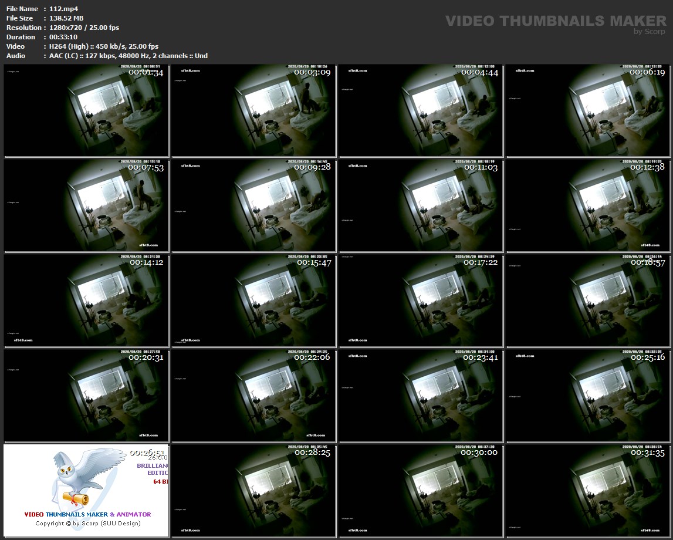Screen dimensions: 673x540
Task: Select the frame stamped 00:22:06
Action: coord(253,396)
